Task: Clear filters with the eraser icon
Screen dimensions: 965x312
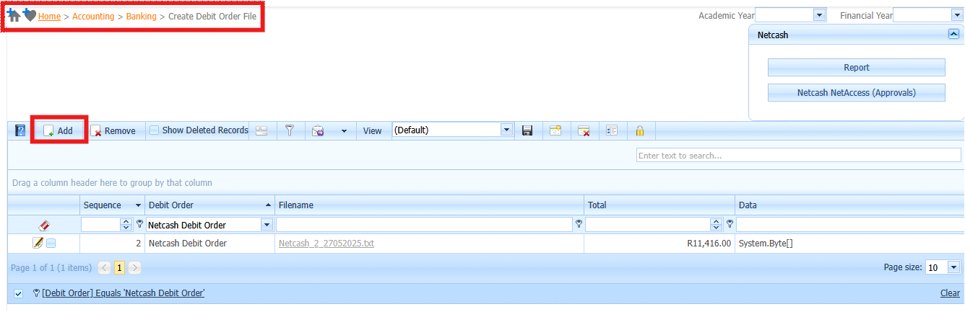Action: coord(44,226)
